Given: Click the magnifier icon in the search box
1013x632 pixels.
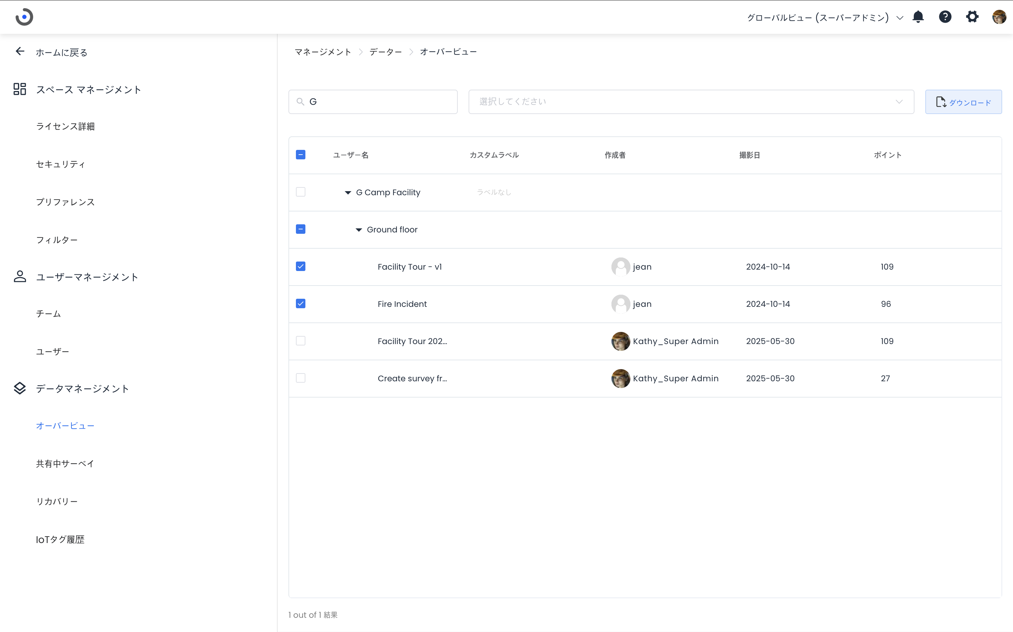Looking at the screenshot, I should click(300, 101).
